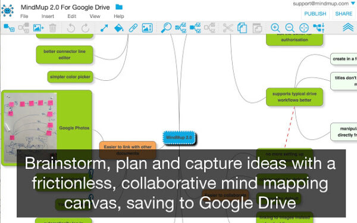This screenshot has height=223, width=357.
Task: Click the grayed paste icon
Action: pos(257,28)
